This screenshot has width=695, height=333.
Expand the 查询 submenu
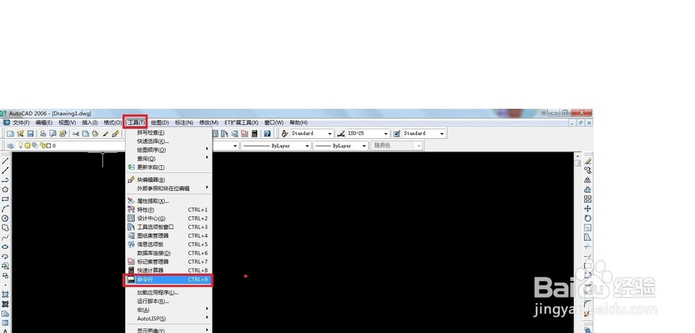coord(170,158)
